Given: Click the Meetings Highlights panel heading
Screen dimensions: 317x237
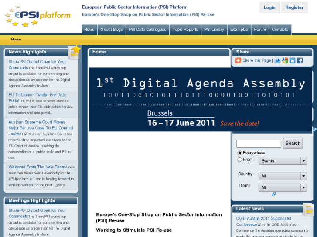Looking at the screenshot, I should (x=32, y=200).
